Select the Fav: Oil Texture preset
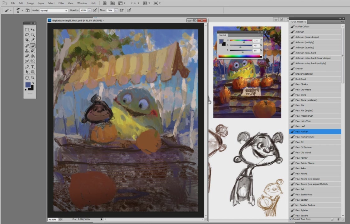 pyautogui.click(x=303, y=147)
